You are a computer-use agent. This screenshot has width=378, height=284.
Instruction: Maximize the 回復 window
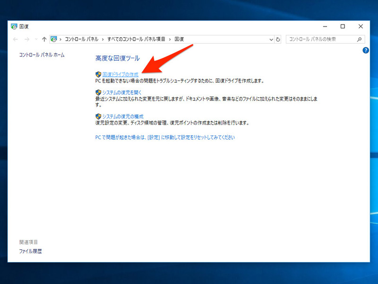(343, 27)
